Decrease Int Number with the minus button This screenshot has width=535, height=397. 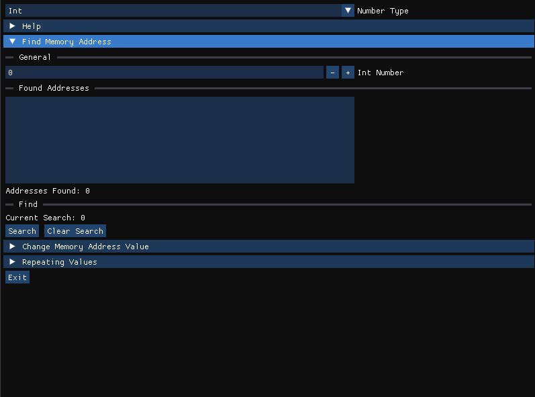click(x=332, y=73)
